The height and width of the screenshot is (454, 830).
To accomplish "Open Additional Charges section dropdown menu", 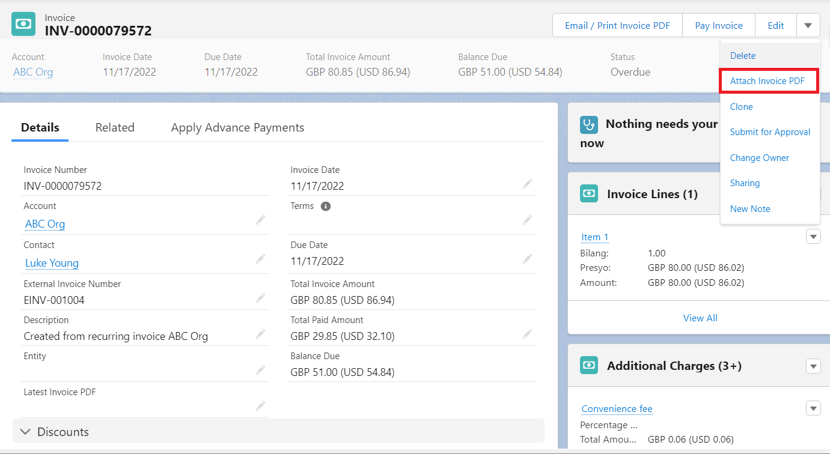I will click(813, 366).
